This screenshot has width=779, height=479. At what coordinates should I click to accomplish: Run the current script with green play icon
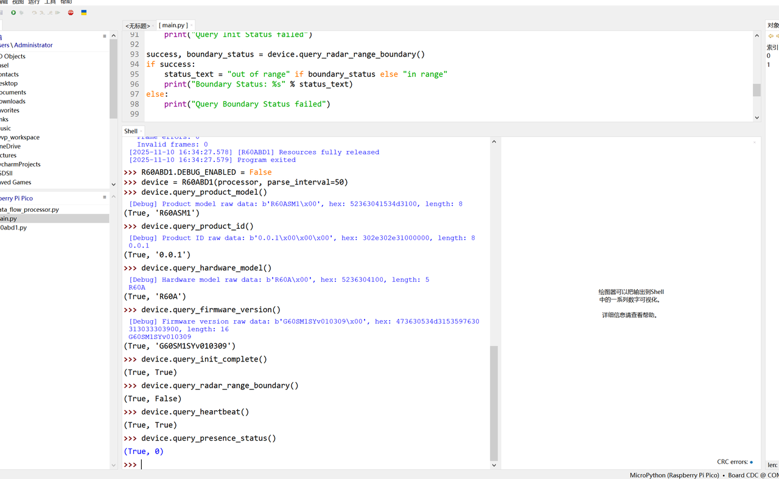pyautogui.click(x=13, y=13)
